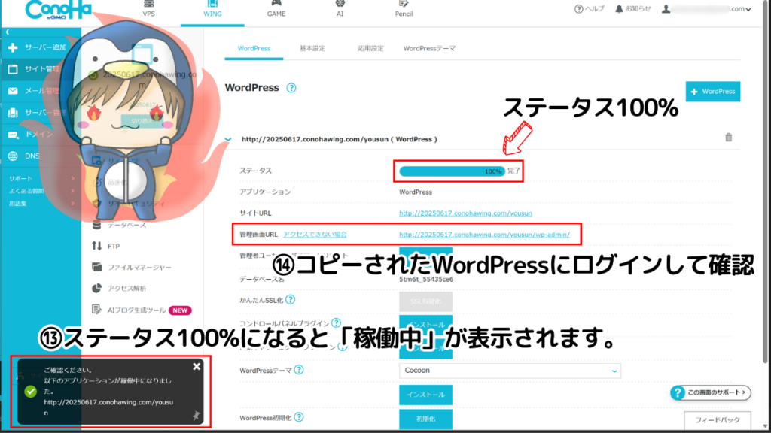Click the database name 5tm6t_55435ce6
Image resolution: width=771 pixels, height=433 pixels.
point(426,280)
